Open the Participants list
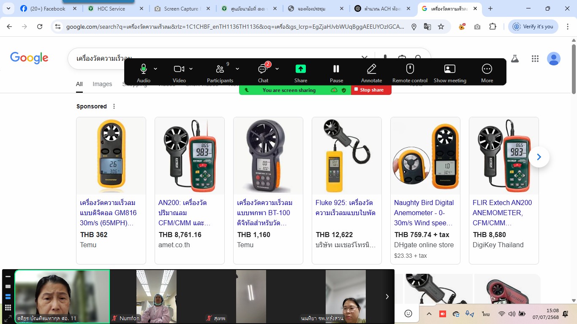The width and height of the screenshot is (577, 324). [220, 69]
